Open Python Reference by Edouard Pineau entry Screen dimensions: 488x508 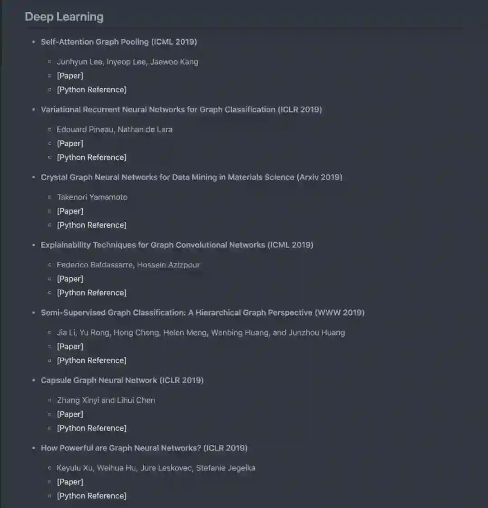point(91,157)
